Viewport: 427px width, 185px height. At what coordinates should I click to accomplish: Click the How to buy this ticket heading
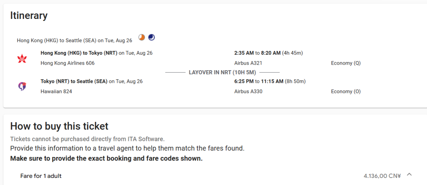[59, 126]
